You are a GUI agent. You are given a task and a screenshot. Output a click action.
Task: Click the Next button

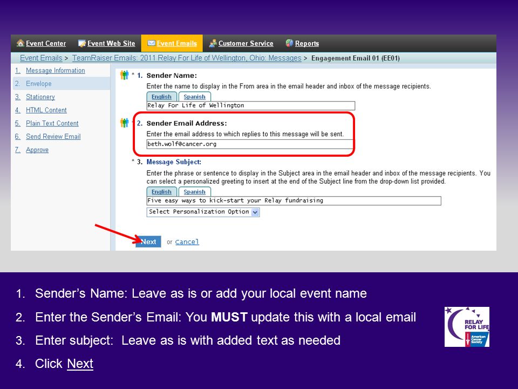click(x=149, y=242)
